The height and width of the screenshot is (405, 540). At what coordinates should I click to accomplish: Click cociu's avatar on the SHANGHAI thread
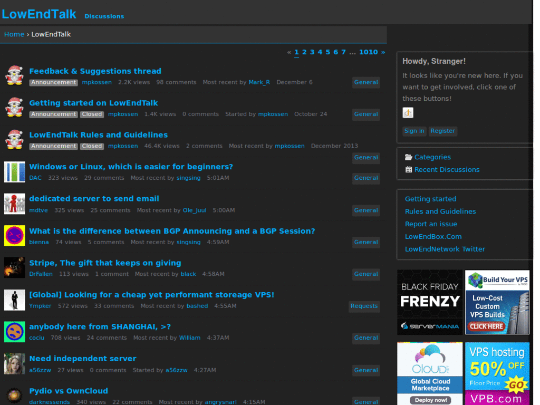[14, 332]
